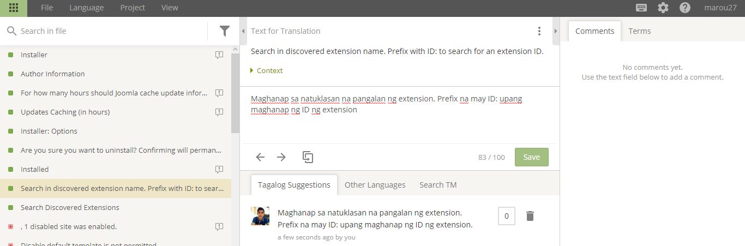Open the Project menu

click(x=133, y=8)
